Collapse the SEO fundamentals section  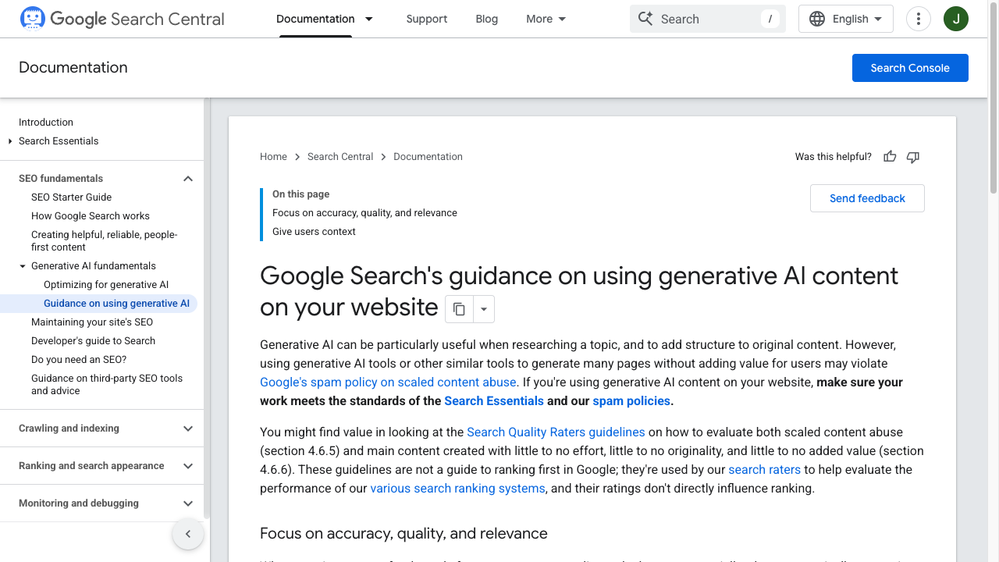coord(188,179)
